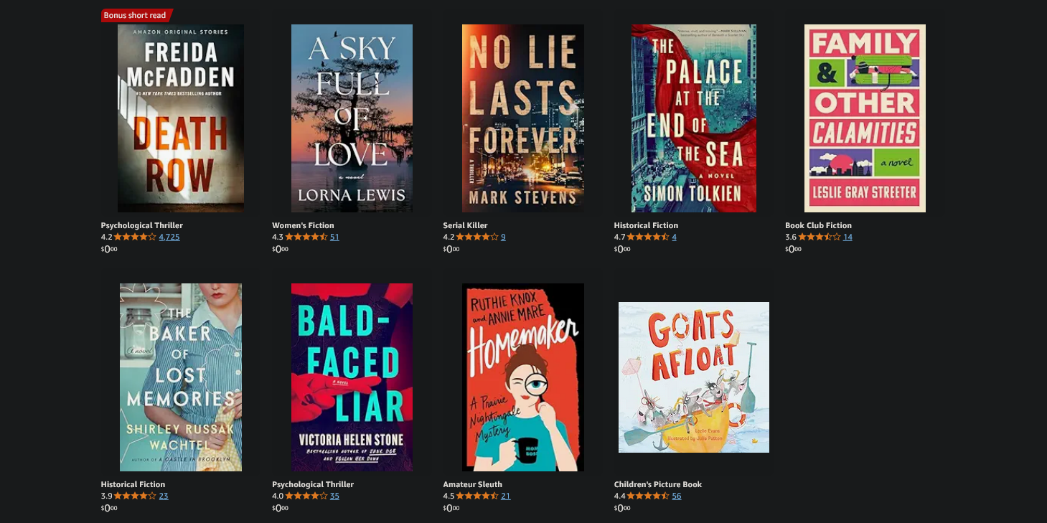View the 21 reviews for Homemaker
Image resolution: width=1047 pixels, height=523 pixels.
click(506, 496)
